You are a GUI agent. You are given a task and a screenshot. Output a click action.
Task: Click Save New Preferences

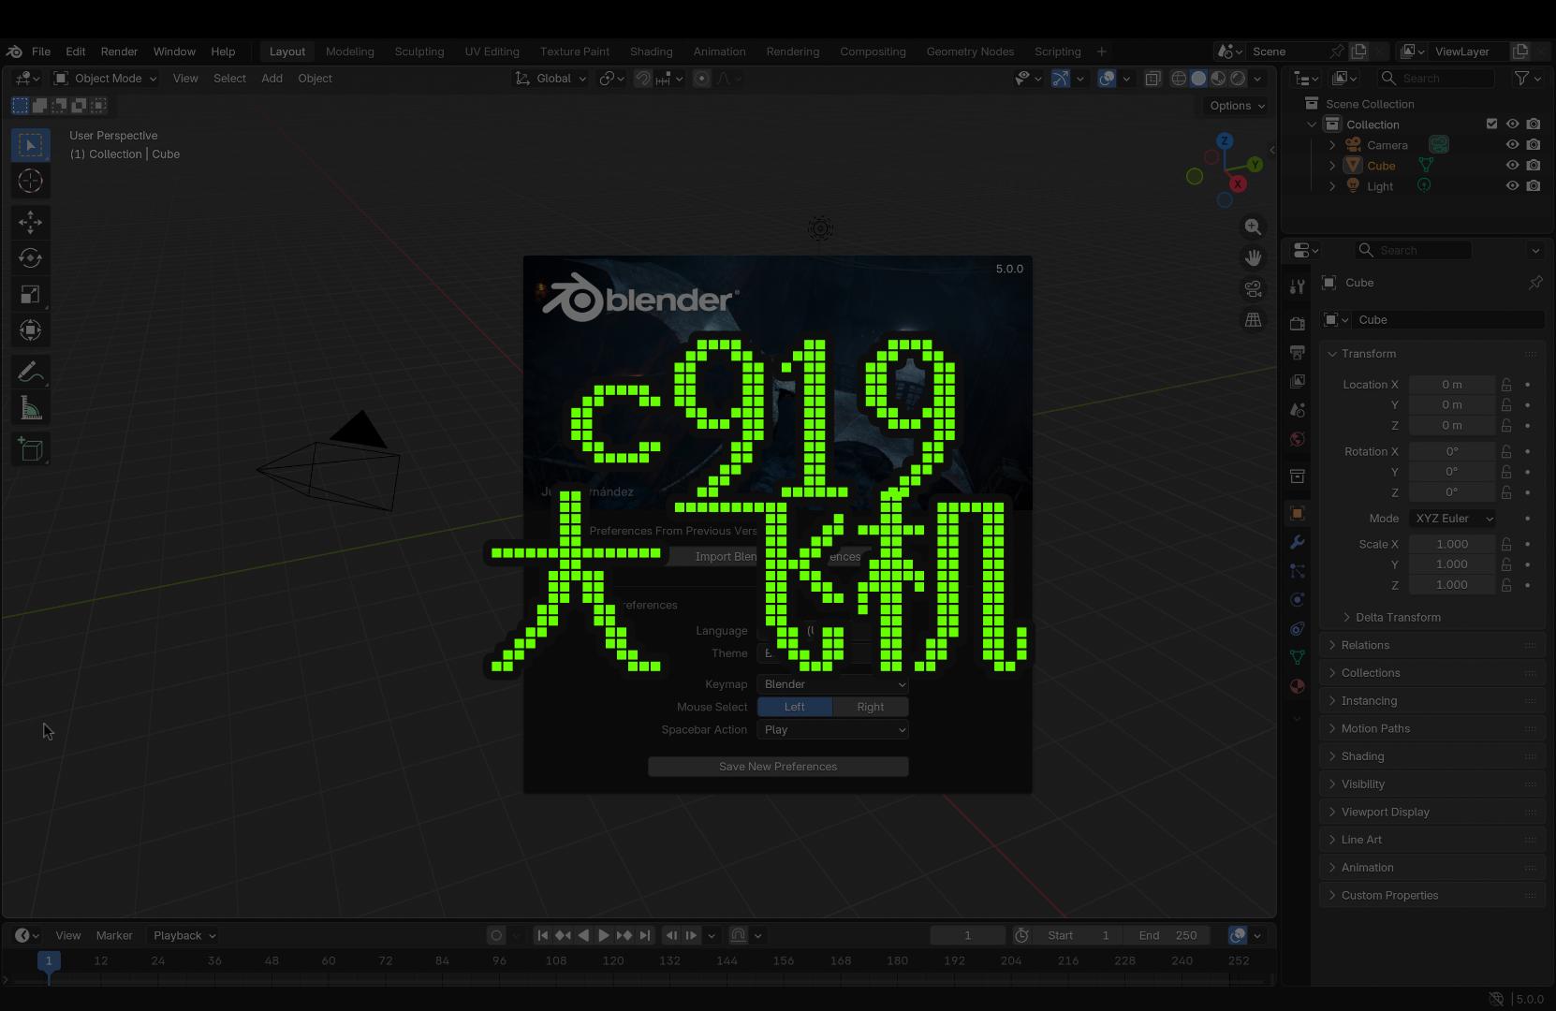pyautogui.click(x=778, y=767)
